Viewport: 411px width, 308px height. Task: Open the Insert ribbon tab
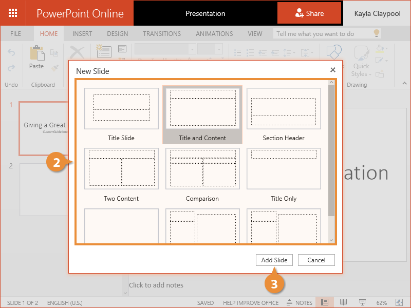click(x=82, y=34)
